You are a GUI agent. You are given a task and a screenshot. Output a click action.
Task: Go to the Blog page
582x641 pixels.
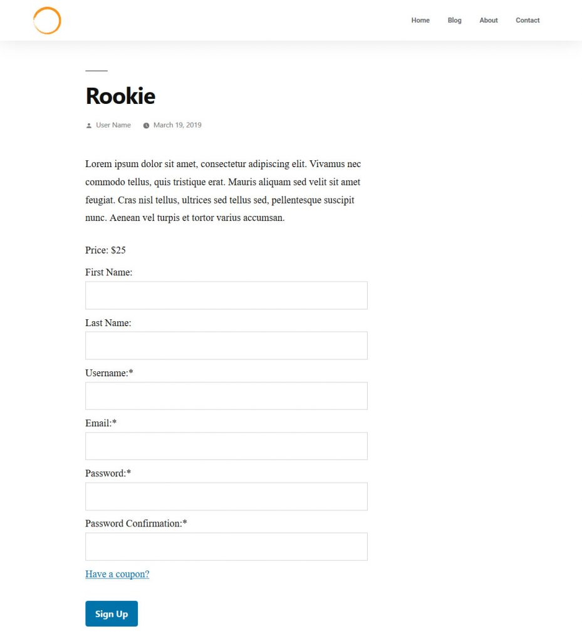point(455,21)
